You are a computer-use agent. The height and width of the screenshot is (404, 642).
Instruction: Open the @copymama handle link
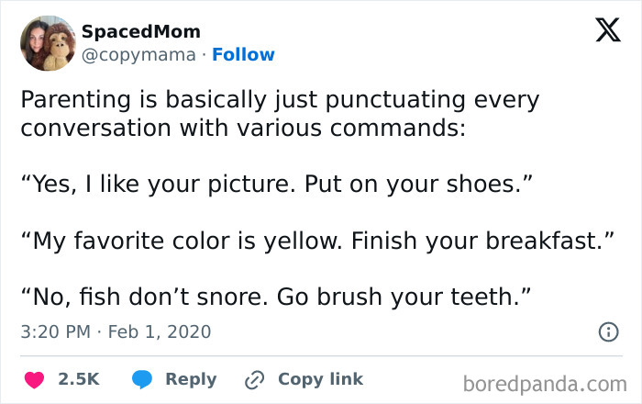tap(138, 54)
